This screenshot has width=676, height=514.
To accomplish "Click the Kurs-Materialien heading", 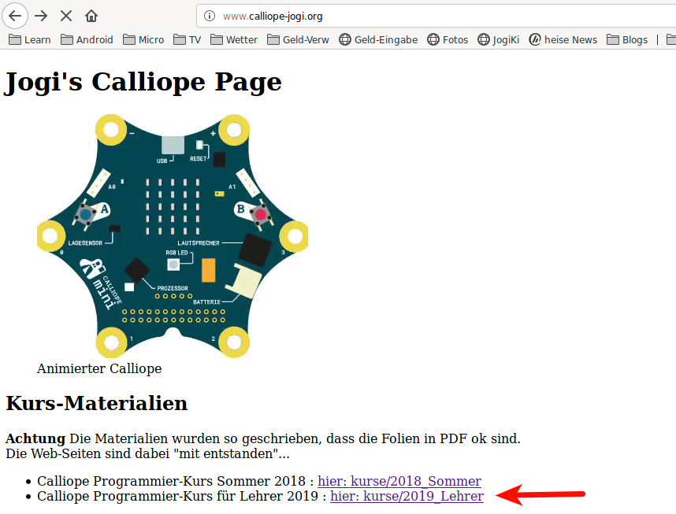I will click(x=97, y=403).
